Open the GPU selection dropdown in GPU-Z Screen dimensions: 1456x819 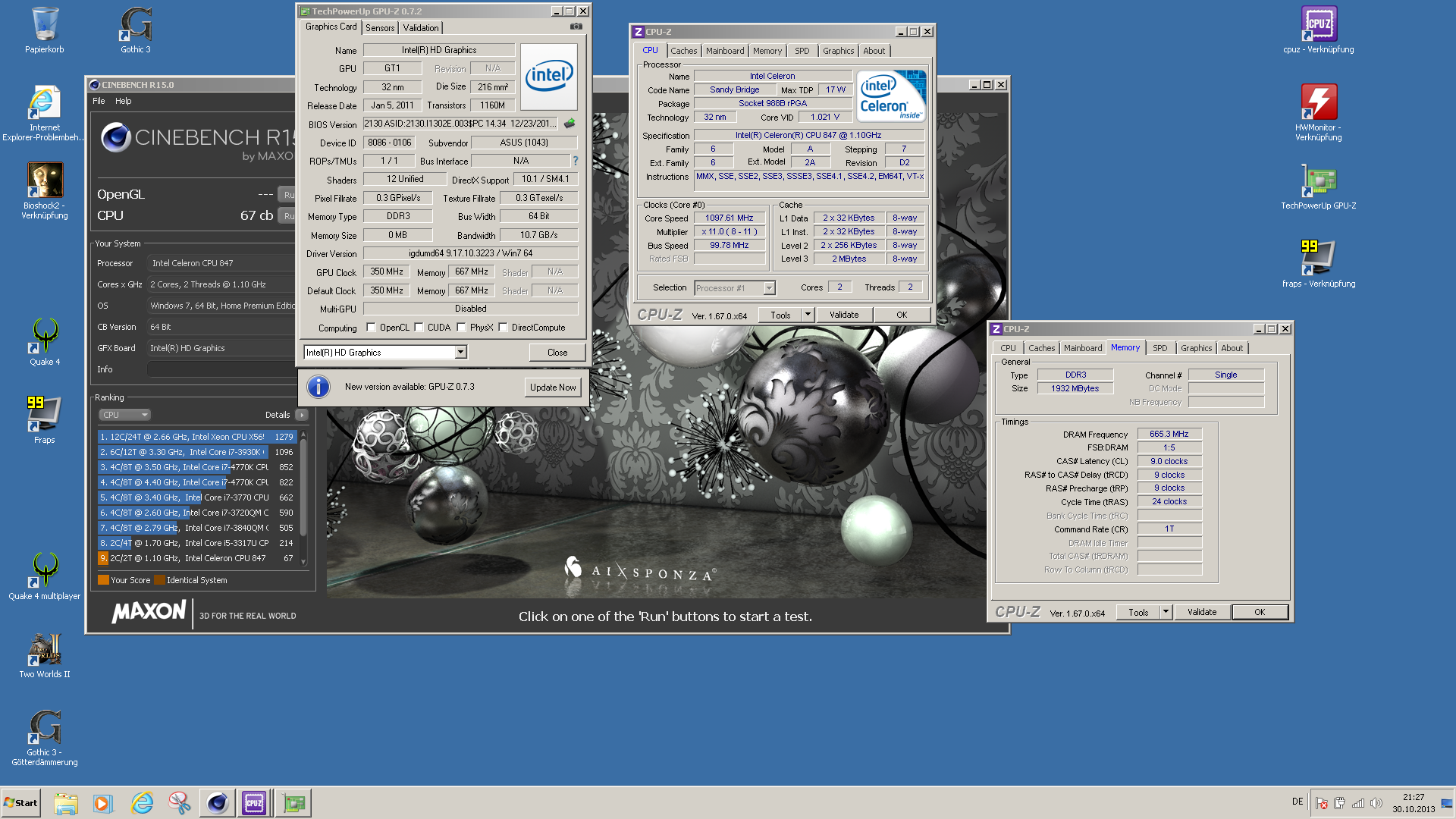(x=460, y=353)
